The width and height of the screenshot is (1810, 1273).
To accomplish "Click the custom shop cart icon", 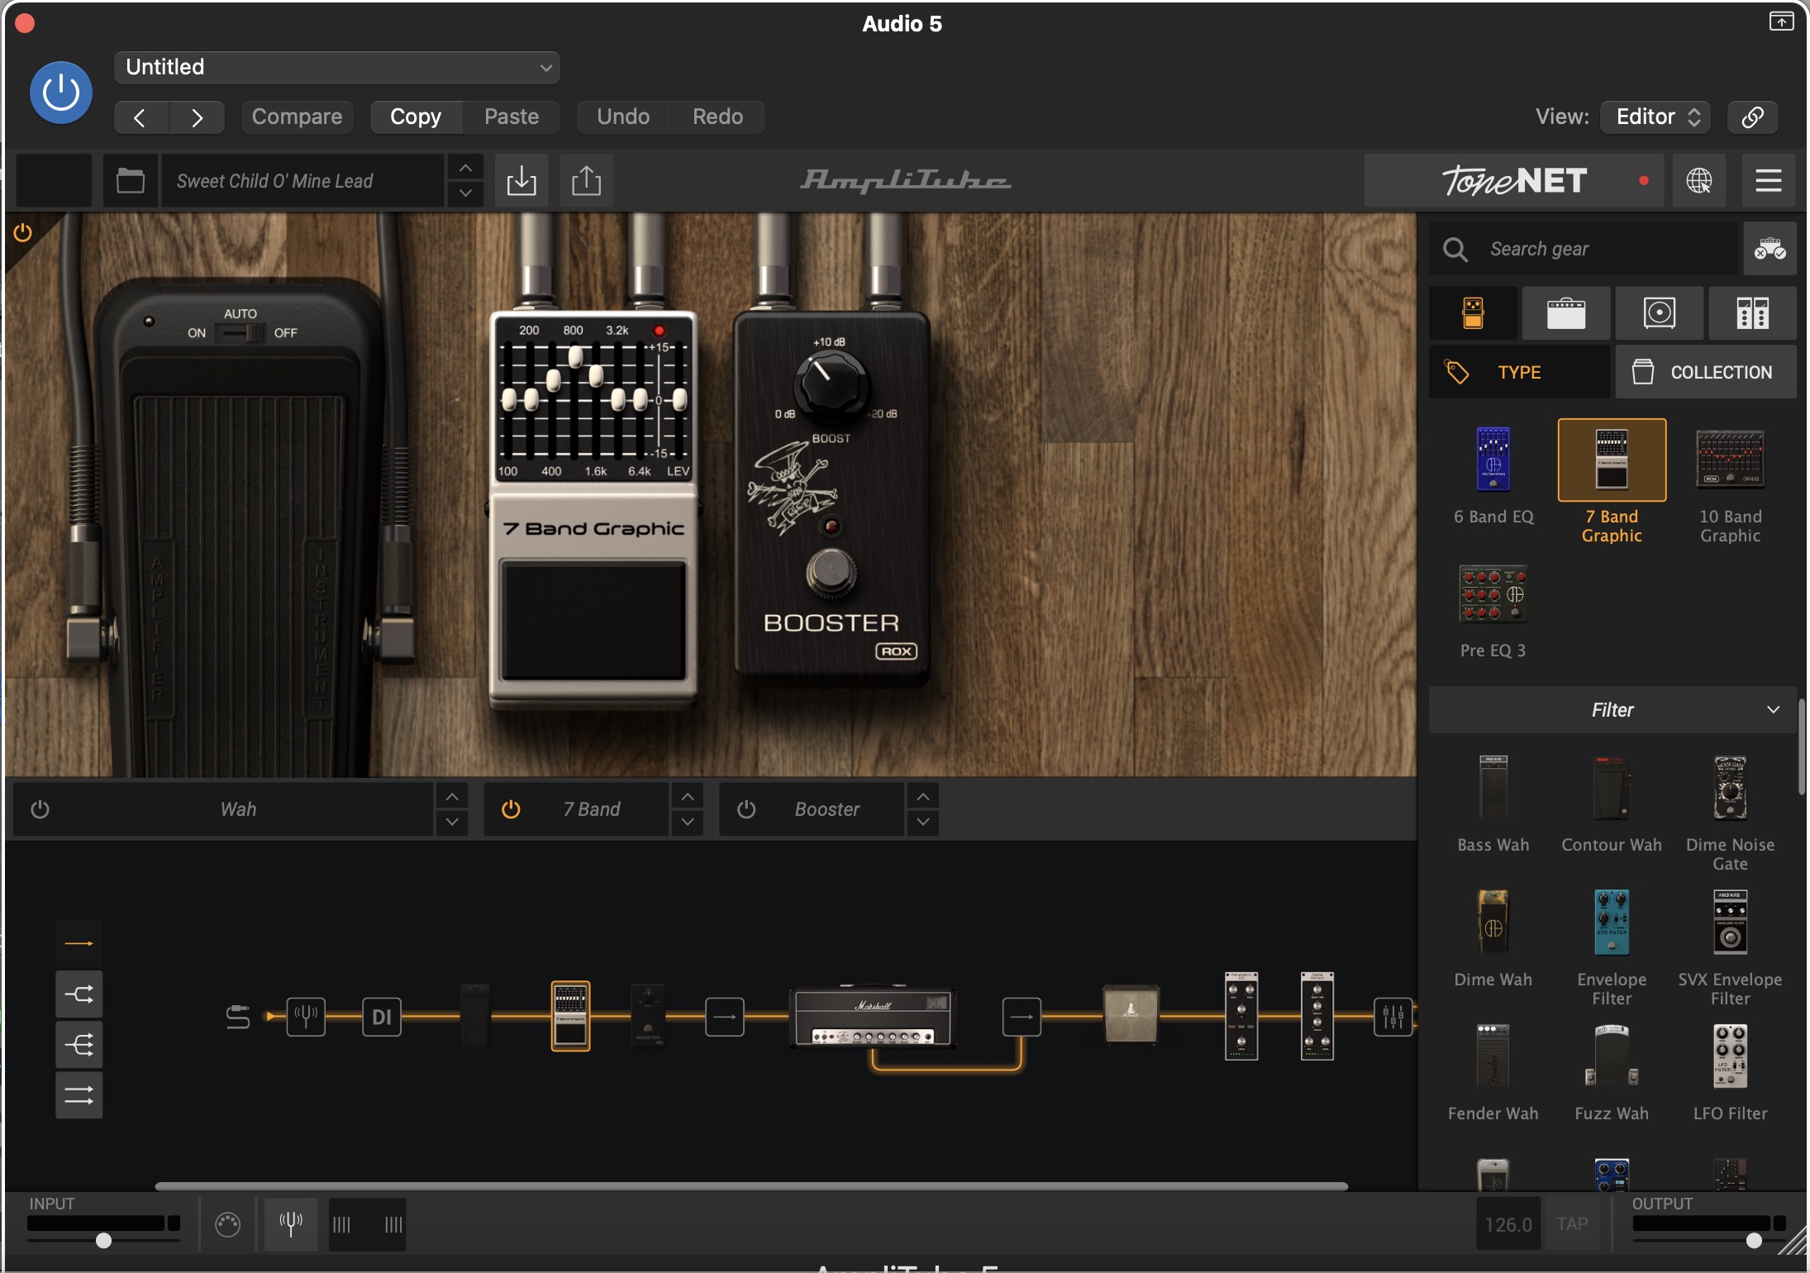I will (1770, 249).
